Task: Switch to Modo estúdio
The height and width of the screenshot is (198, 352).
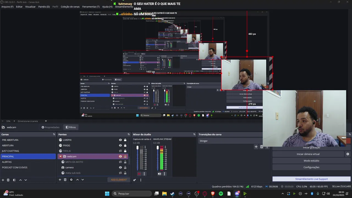Action: click(x=311, y=161)
